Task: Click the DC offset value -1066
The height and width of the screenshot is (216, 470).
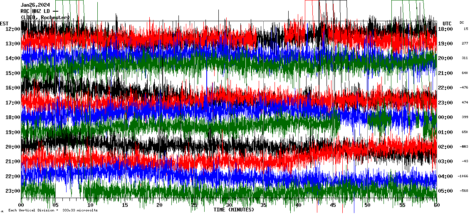Action: click(x=463, y=176)
